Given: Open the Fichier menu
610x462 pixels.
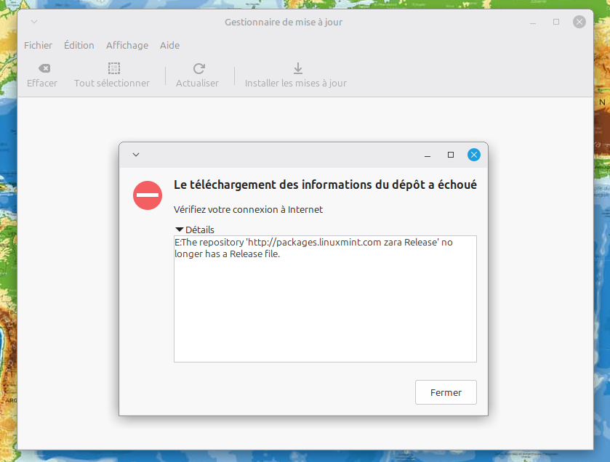Looking at the screenshot, I should point(38,45).
